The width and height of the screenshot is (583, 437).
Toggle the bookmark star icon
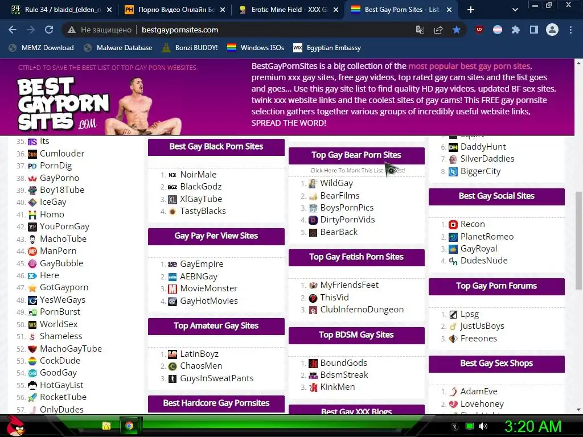457,30
